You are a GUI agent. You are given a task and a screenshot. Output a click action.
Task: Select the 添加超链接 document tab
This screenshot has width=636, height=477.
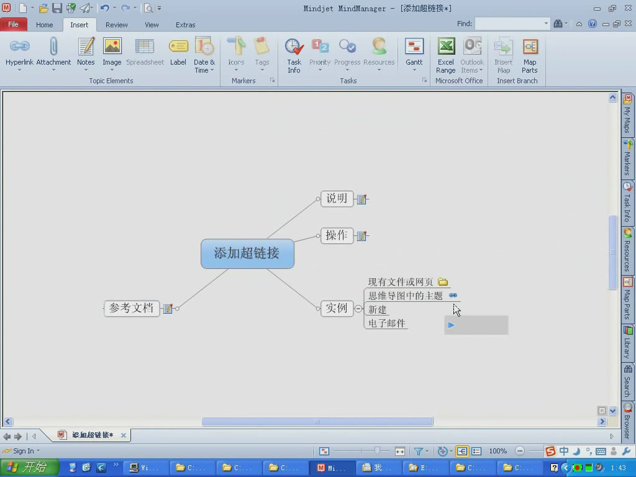(x=92, y=435)
